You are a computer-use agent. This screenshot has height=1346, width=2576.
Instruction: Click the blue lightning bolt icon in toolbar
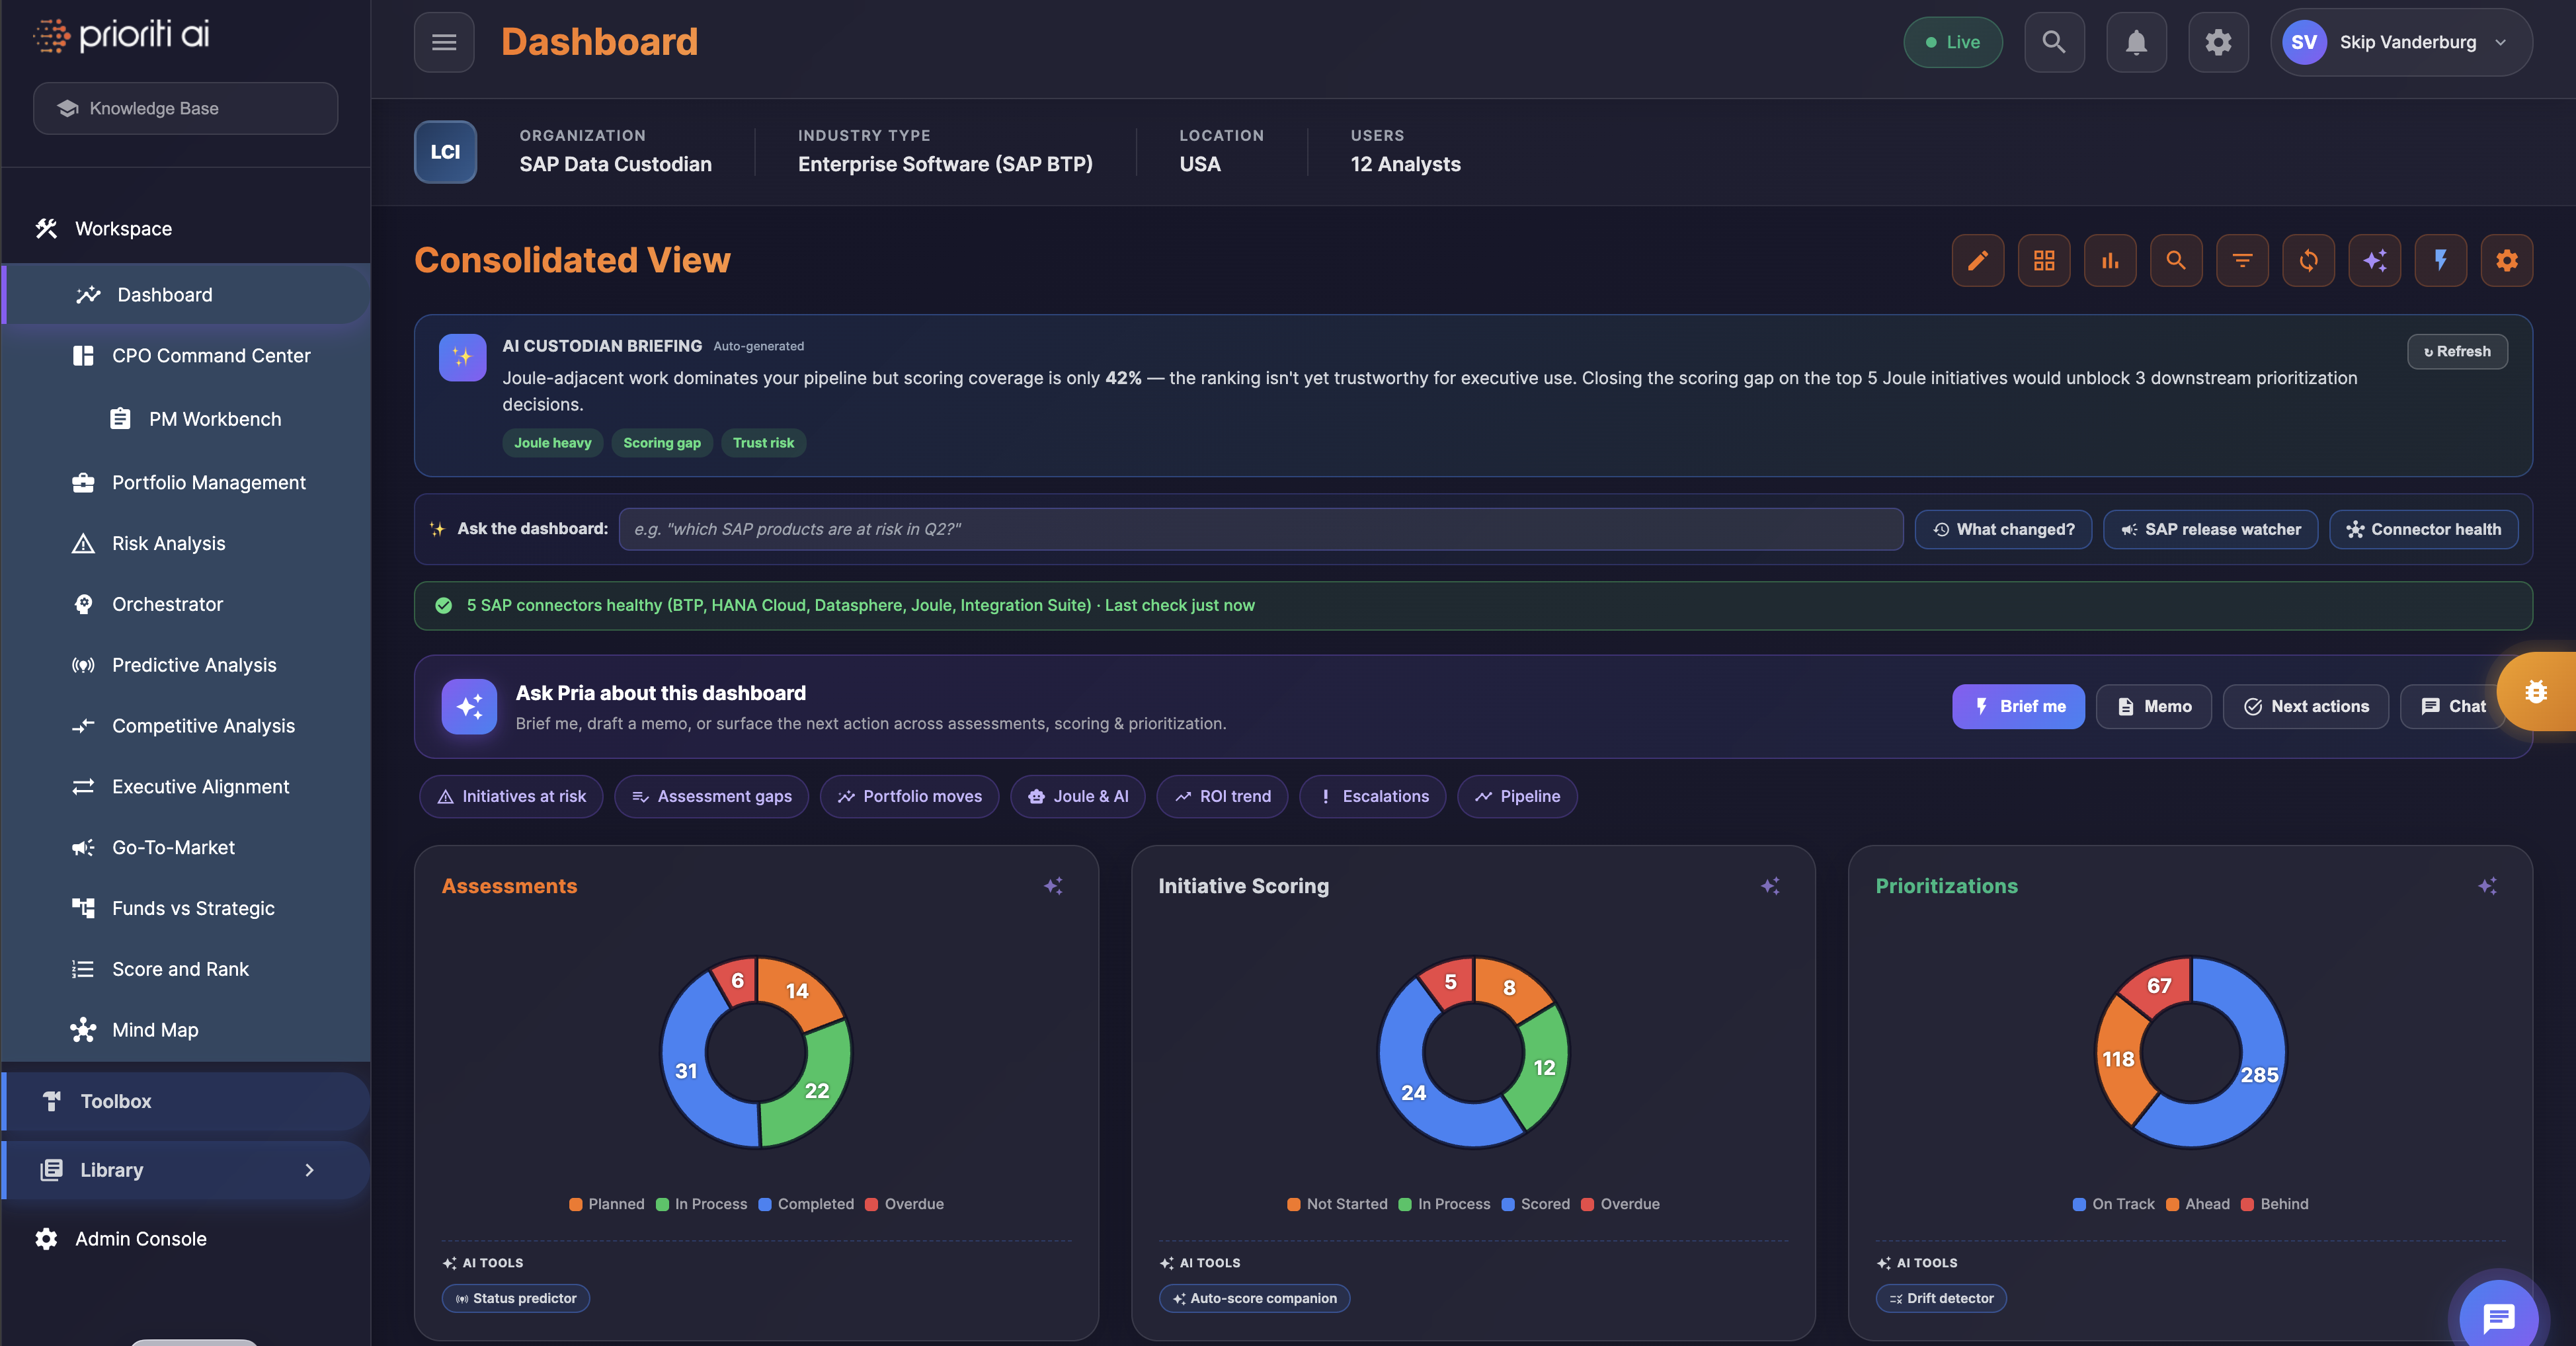click(x=2440, y=261)
